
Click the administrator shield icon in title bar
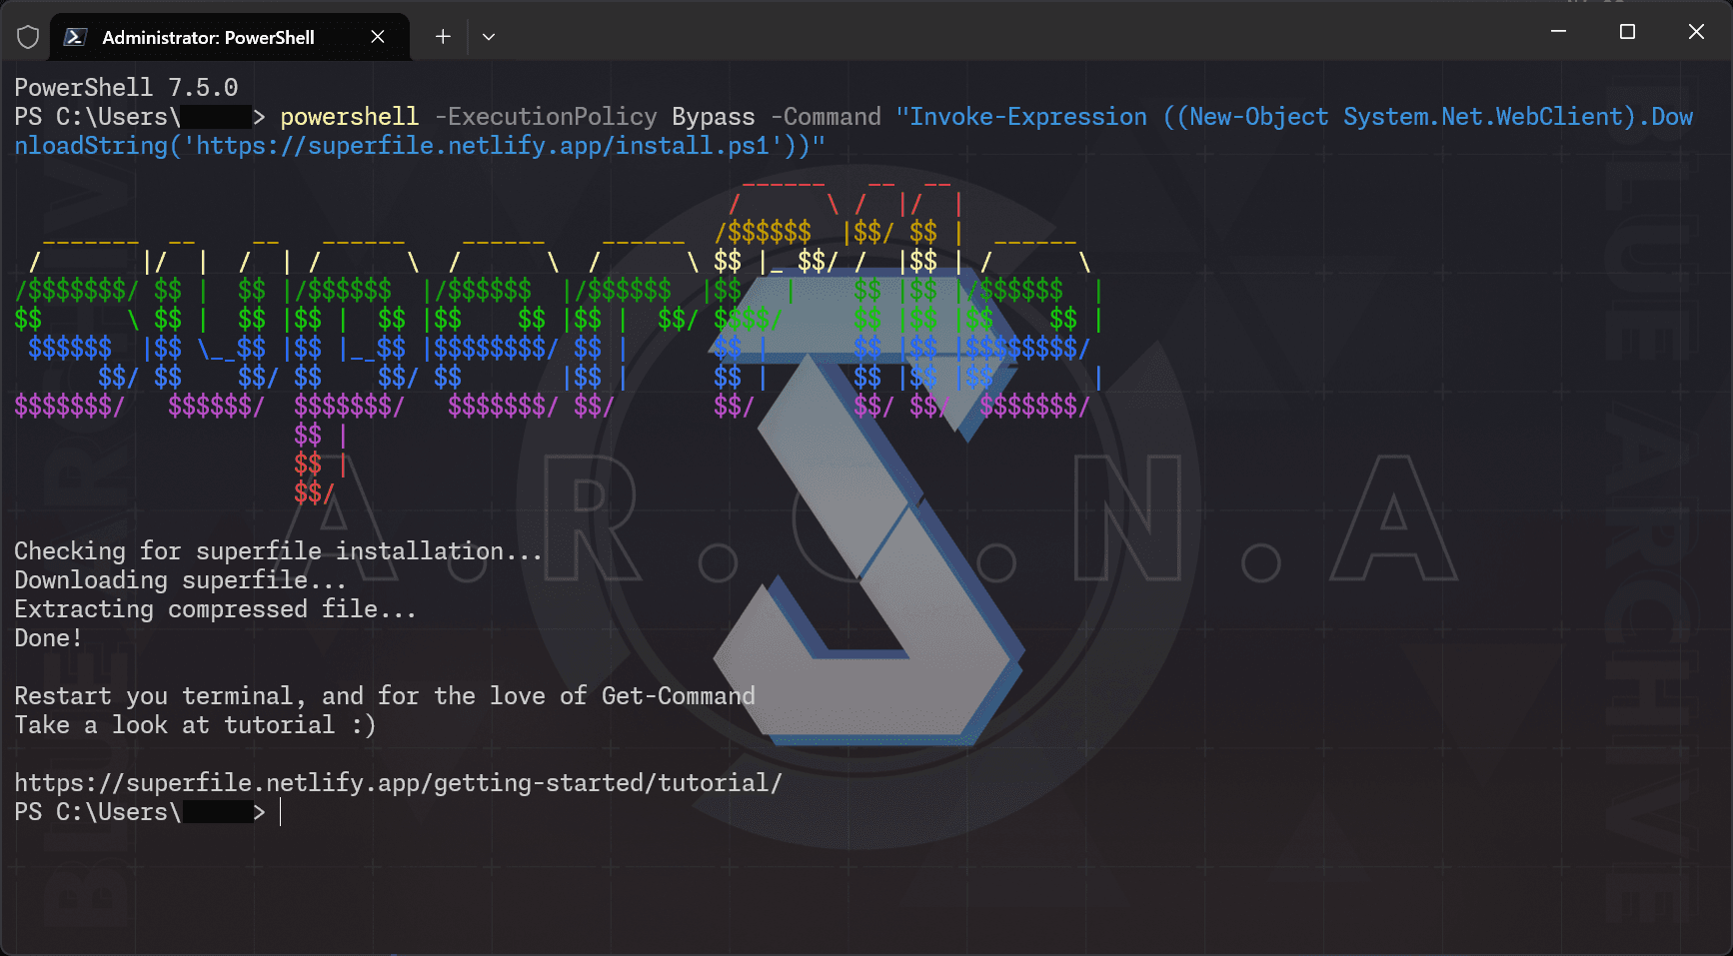pyautogui.click(x=28, y=37)
